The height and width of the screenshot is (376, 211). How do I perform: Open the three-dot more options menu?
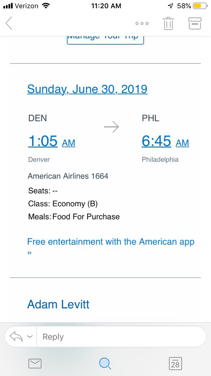click(142, 23)
